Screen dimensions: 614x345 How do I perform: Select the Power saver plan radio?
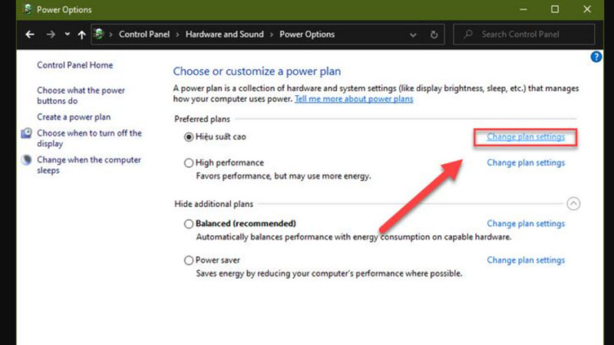pyautogui.click(x=189, y=261)
